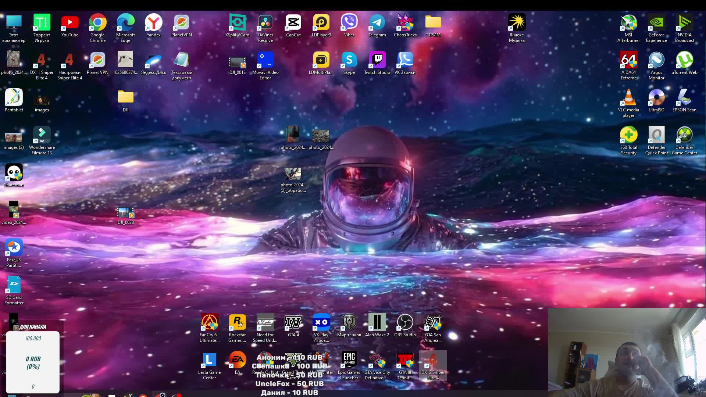Image resolution: width=706 pixels, height=397 pixels.
Task: Open the Google Chrome shortcut
Action: (97, 23)
